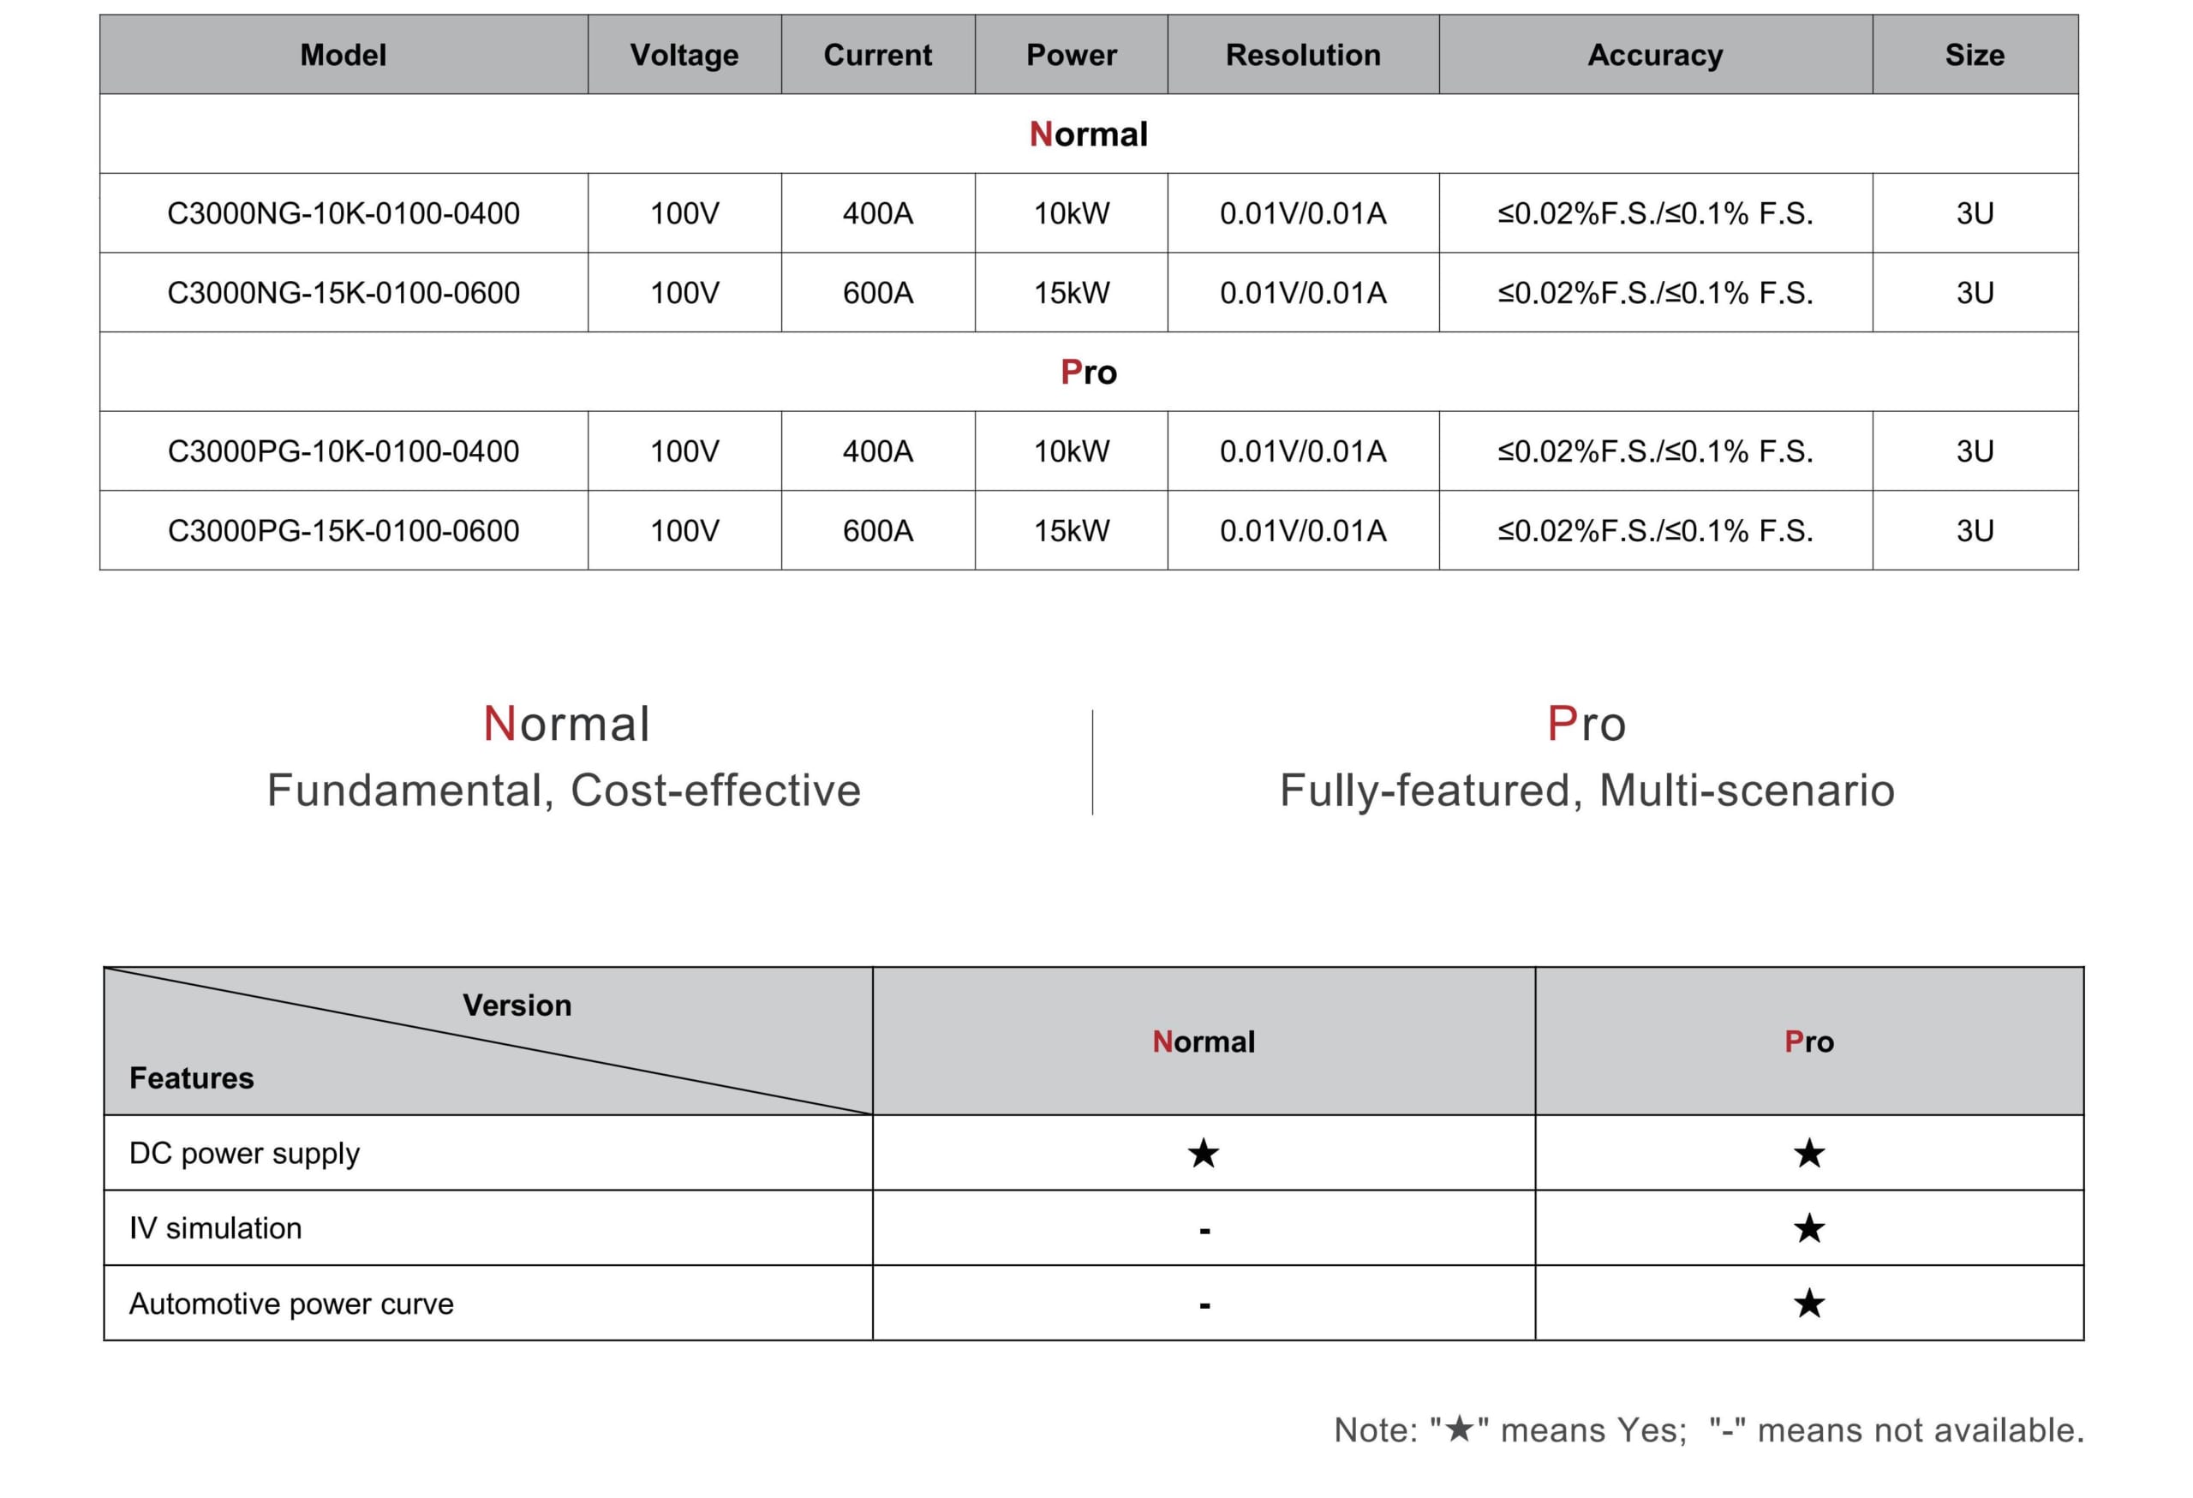Select the Normal section heading in spec table

pyautogui.click(x=1088, y=134)
